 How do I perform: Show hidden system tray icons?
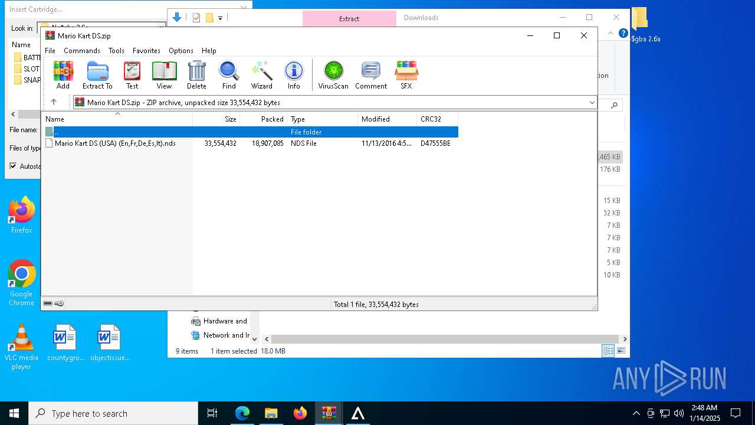click(x=636, y=413)
